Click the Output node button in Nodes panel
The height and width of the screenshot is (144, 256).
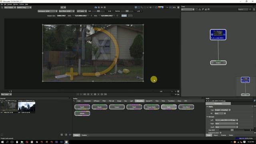[117, 107]
